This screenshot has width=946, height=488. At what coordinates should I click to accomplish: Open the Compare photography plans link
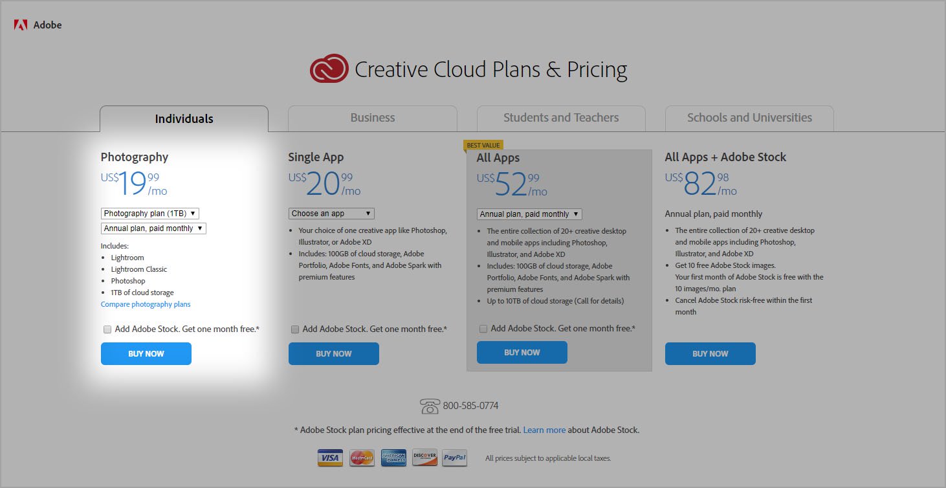click(x=146, y=304)
